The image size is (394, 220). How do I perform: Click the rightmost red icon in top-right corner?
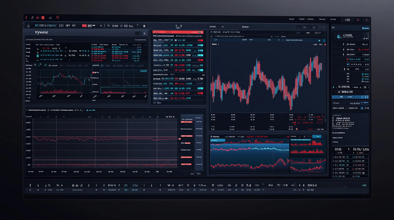pyautogui.click(x=367, y=20)
